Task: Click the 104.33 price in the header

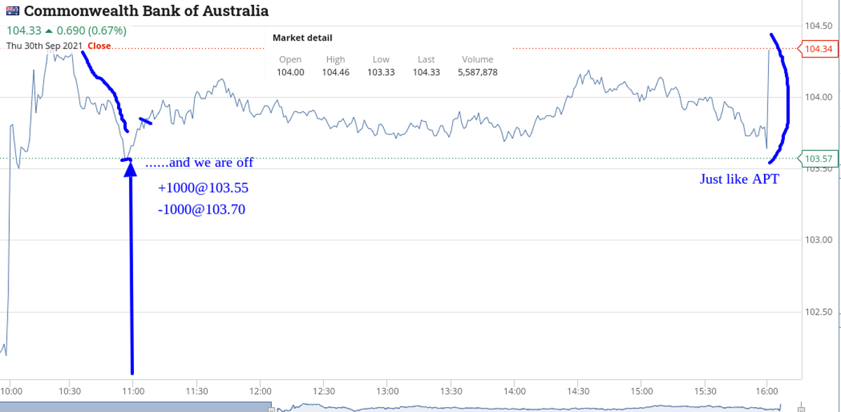Action: click(x=24, y=31)
